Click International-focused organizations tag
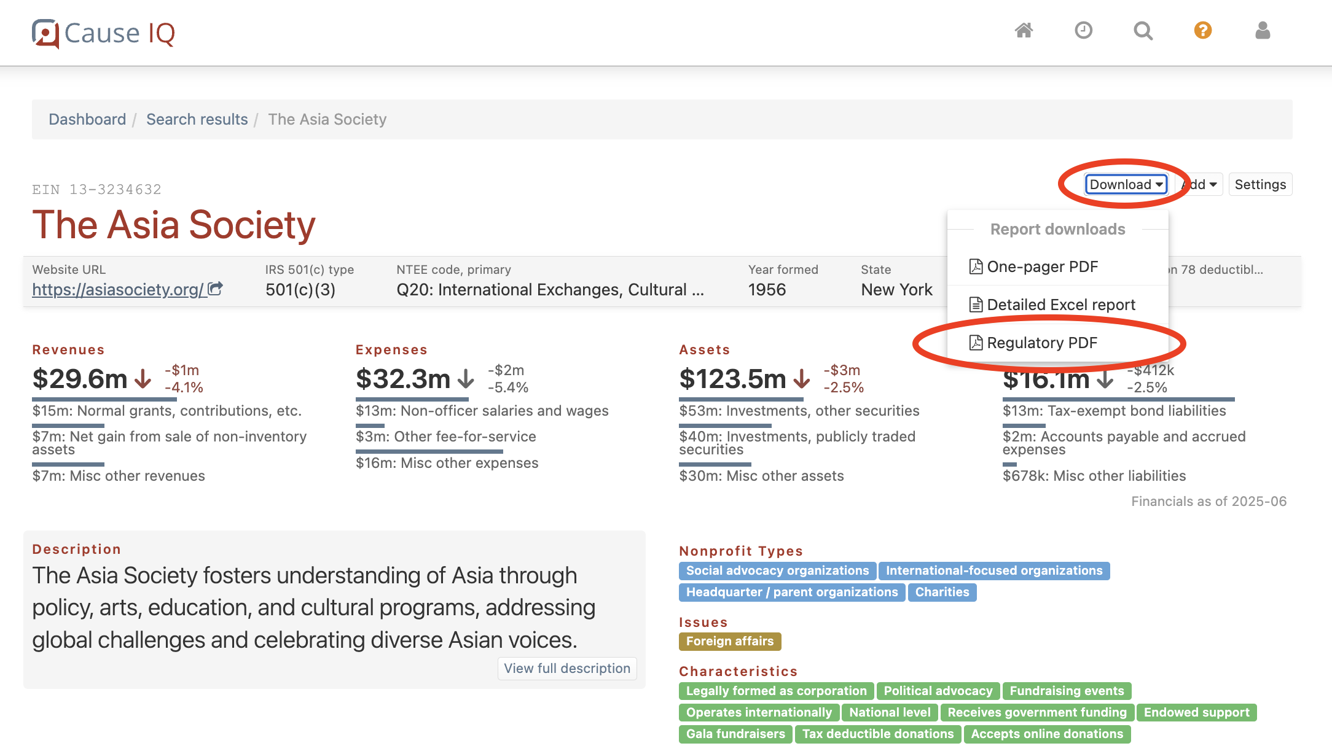Image resolution: width=1332 pixels, height=754 pixels. [994, 571]
